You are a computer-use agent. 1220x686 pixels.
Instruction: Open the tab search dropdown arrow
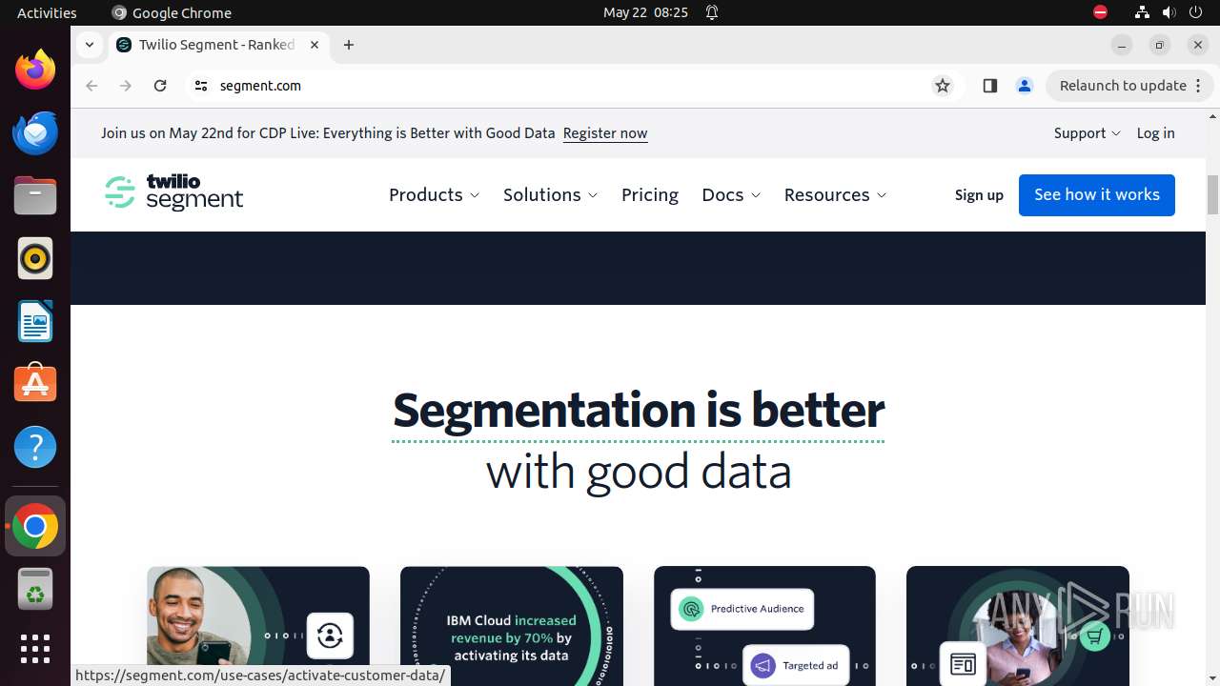(89, 45)
